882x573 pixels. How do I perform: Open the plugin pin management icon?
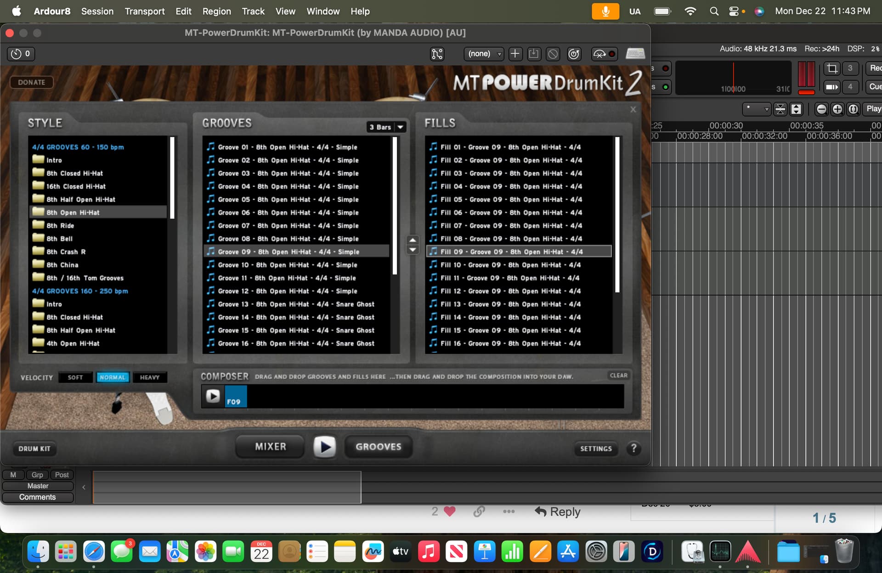[437, 54]
